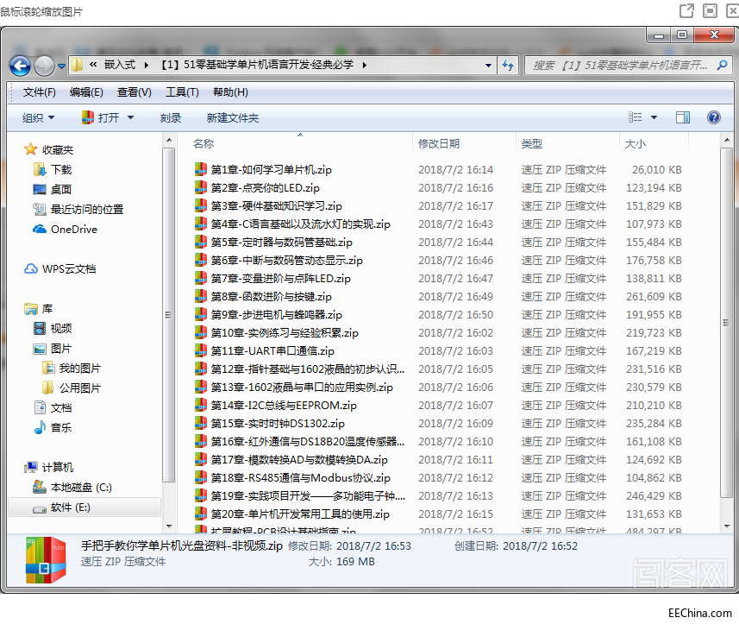Click the 刻录 toolbar button
Viewport: 739px width, 624px height.
point(170,117)
